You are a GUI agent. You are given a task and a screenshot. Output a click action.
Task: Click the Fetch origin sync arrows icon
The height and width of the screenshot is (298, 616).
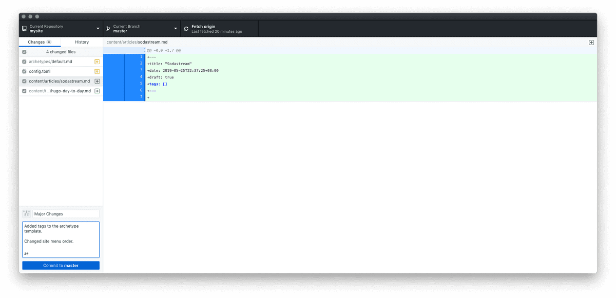tap(186, 29)
